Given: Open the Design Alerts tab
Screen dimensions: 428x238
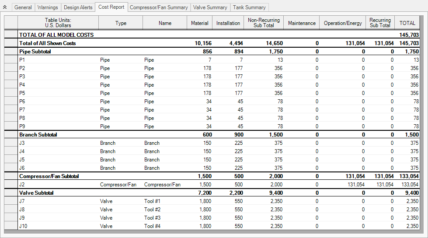Looking at the screenshot, I should [78, 7].
